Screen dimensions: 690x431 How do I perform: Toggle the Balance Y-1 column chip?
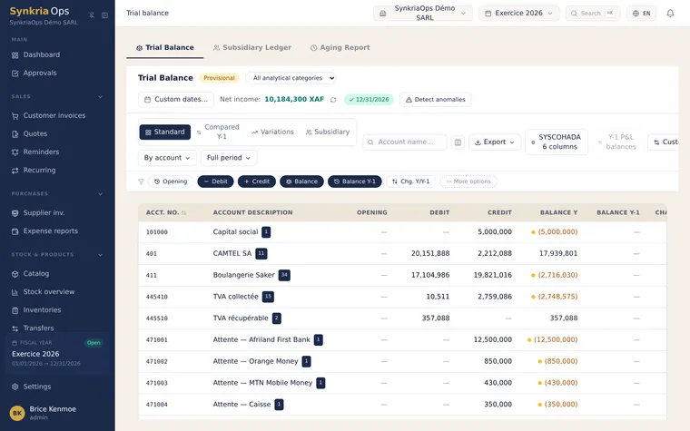(355, 181)
